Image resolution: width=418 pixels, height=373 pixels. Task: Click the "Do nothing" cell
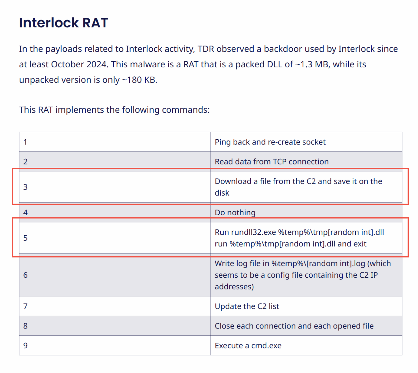tap(235, 212)
